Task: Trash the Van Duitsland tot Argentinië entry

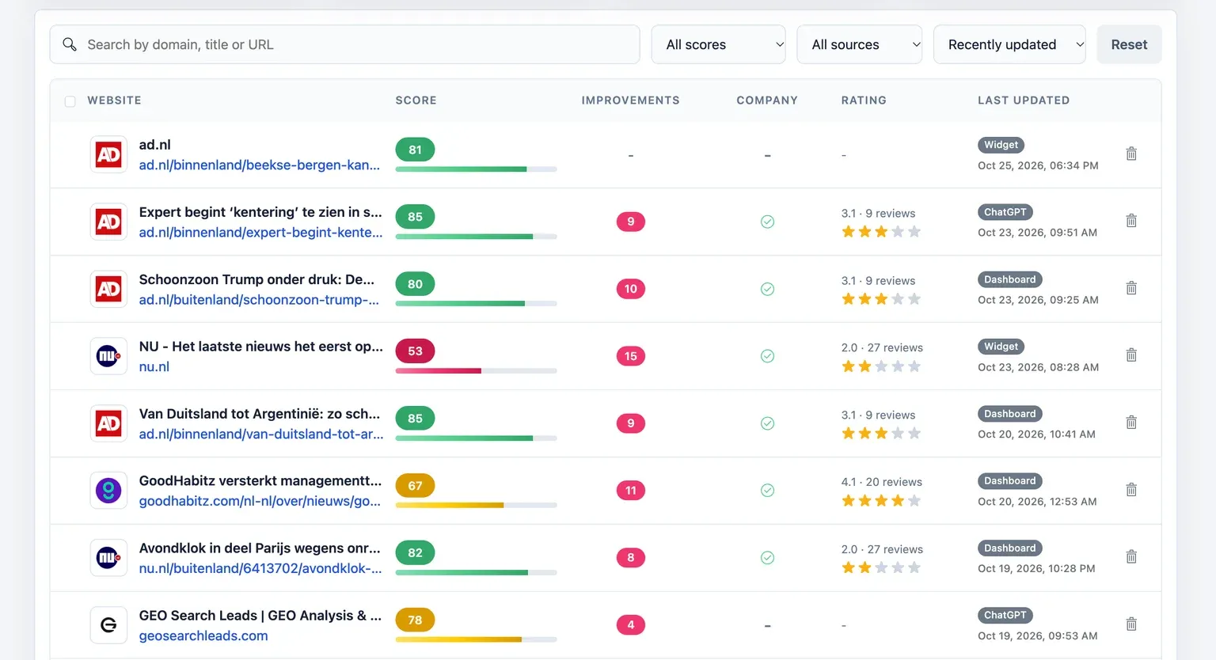Action: pos(1131,423)
